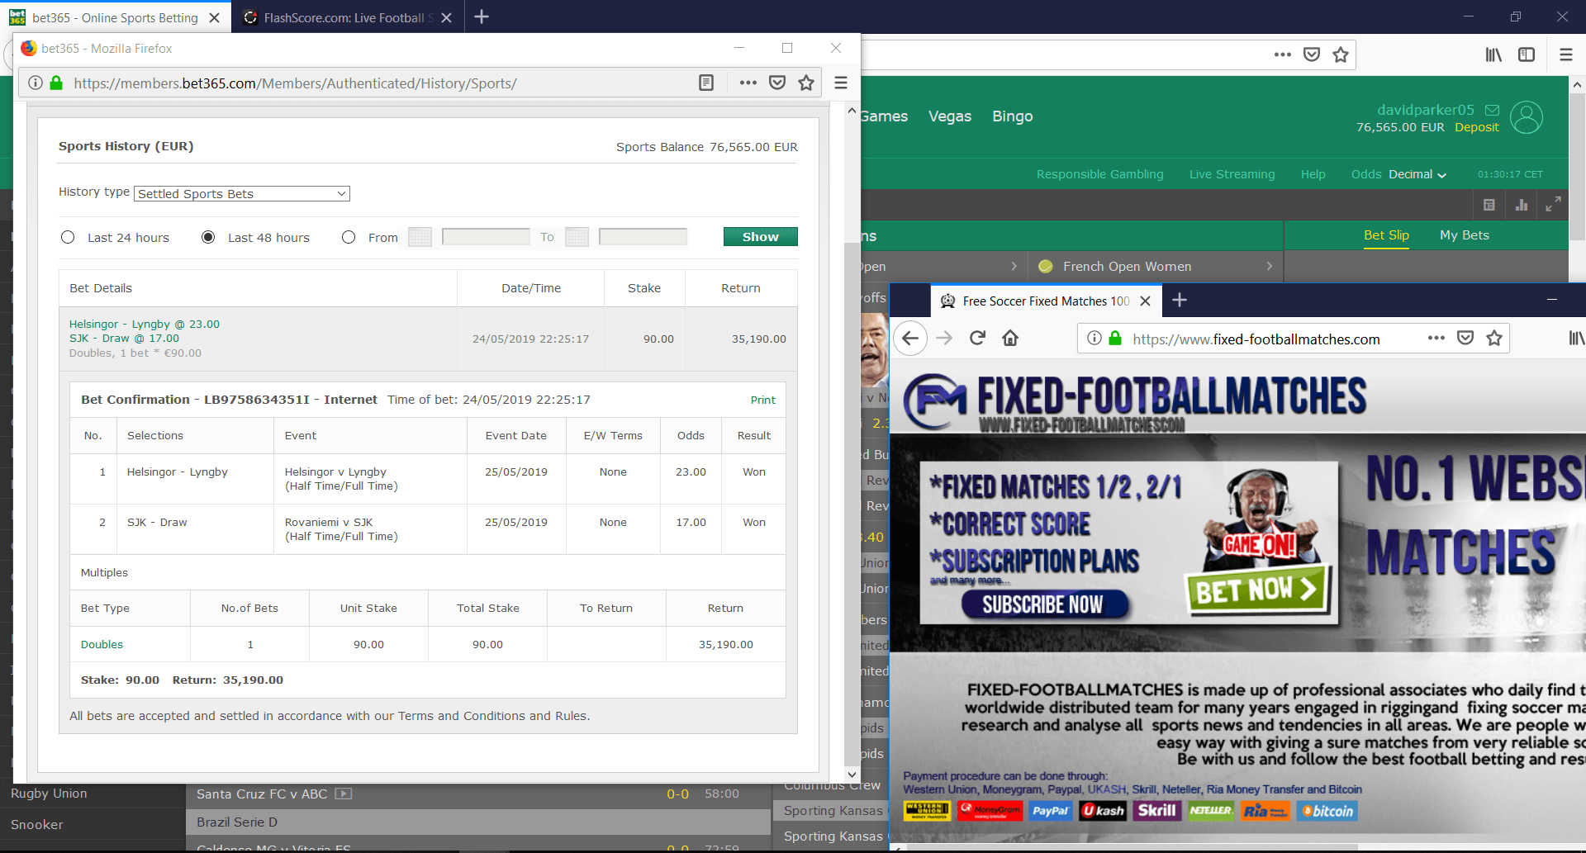Viewport: 1586px width, 853px height.
Task: Click the From date input field
Action: pyautogui.click(x=486, y=237)
